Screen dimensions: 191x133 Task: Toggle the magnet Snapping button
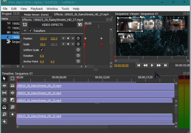[4, 107]
